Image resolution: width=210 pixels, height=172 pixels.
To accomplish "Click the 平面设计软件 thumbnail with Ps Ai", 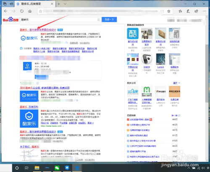I will pos(133,59).
